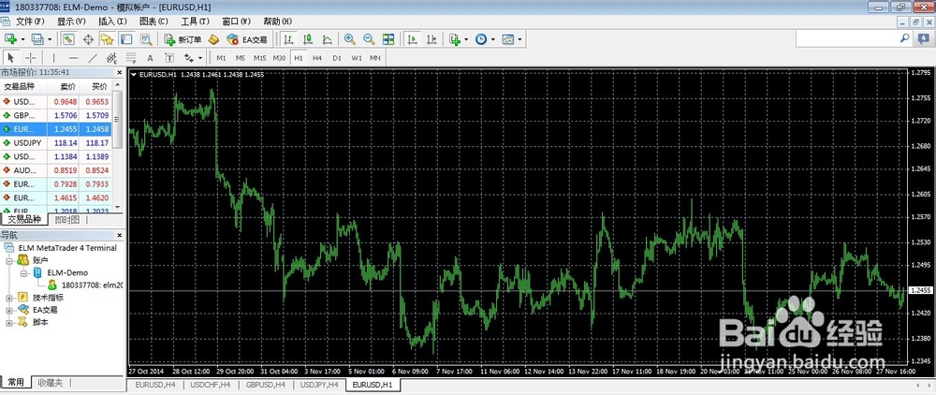The image size is (936, 395).
Task: Switch chart to bar chart style
Action: point(288,39)
